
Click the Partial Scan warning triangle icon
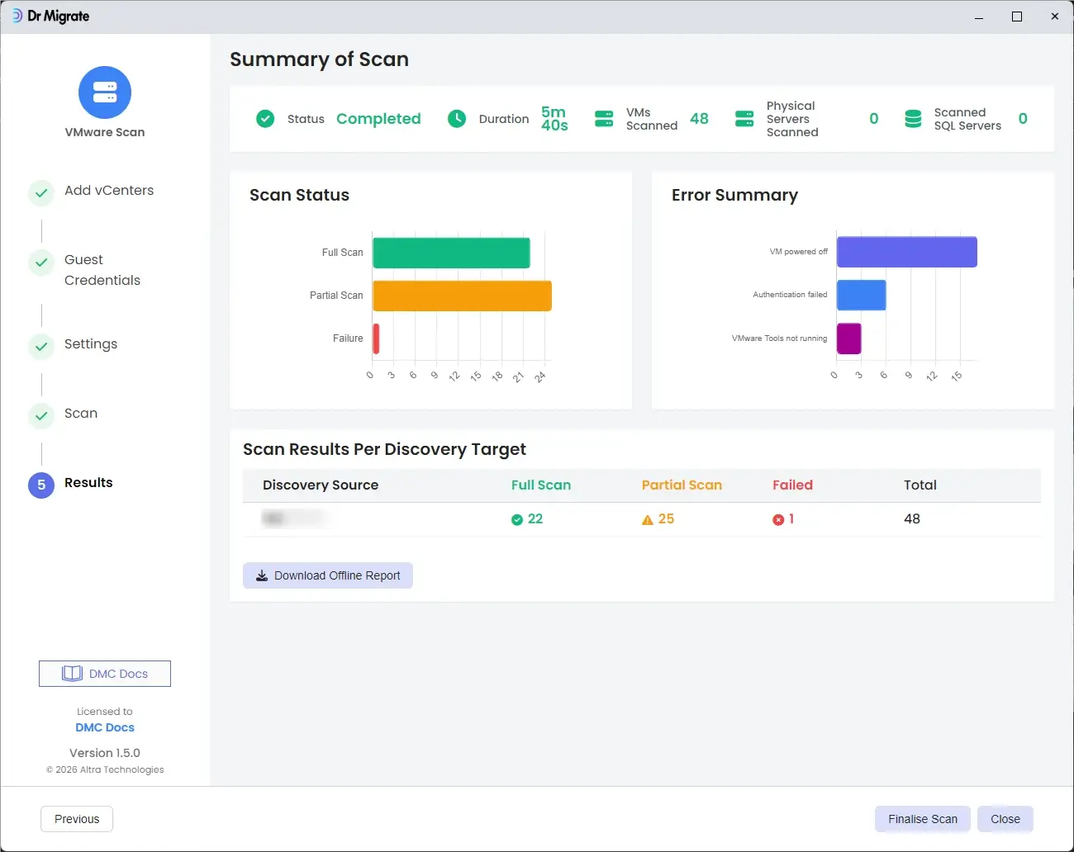point(648,520)
